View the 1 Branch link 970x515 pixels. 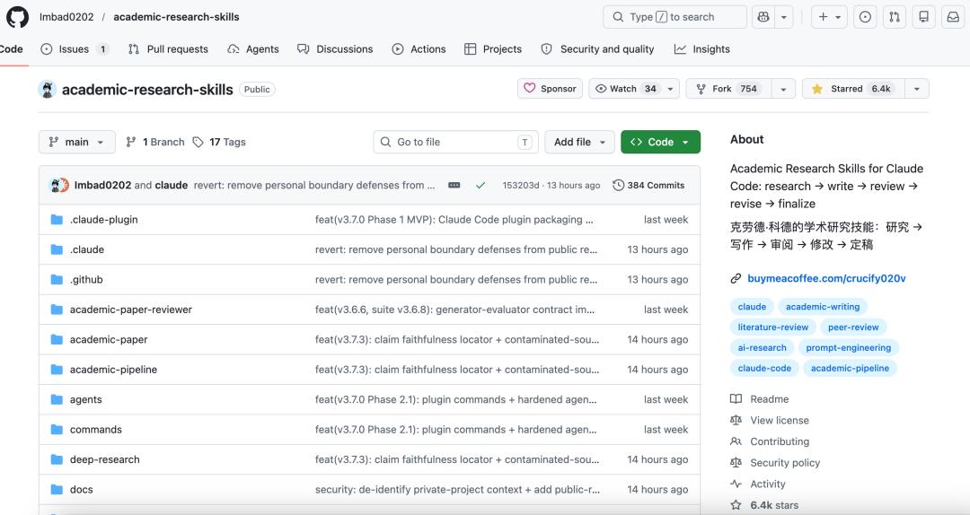(154, 142)
